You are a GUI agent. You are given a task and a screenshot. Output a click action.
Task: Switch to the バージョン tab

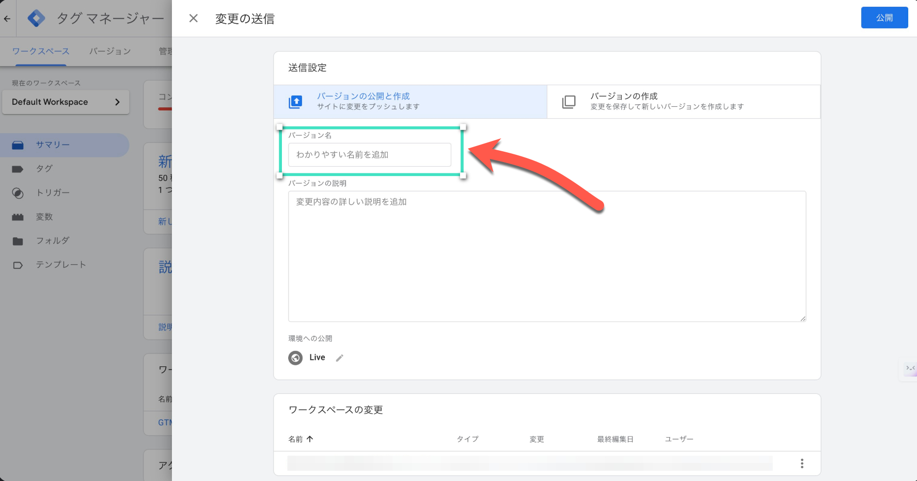[109, 51]
